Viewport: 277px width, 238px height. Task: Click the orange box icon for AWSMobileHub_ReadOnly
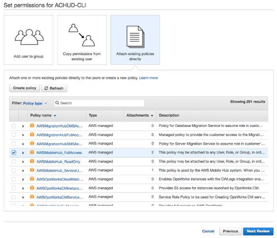point(32,161)
